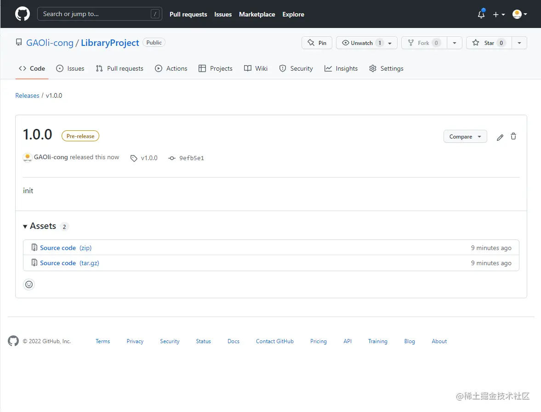
Task: Switch to the Code tab
Action: 32,68
